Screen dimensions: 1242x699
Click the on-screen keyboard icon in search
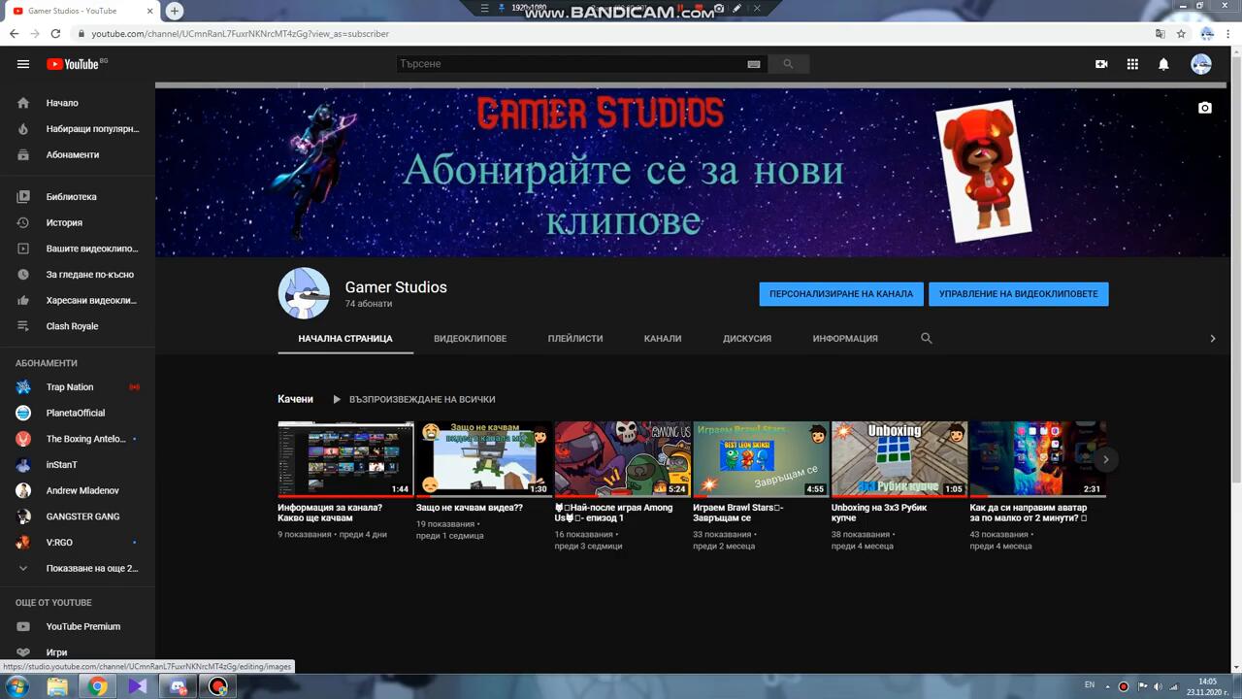pyautogui.click(x=754, y=64)
